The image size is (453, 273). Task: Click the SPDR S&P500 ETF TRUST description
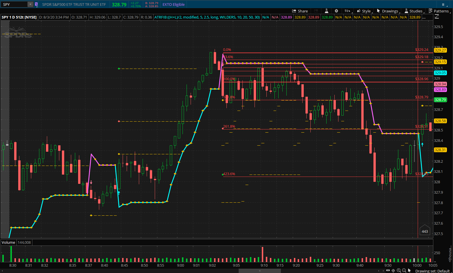[74, 4]
